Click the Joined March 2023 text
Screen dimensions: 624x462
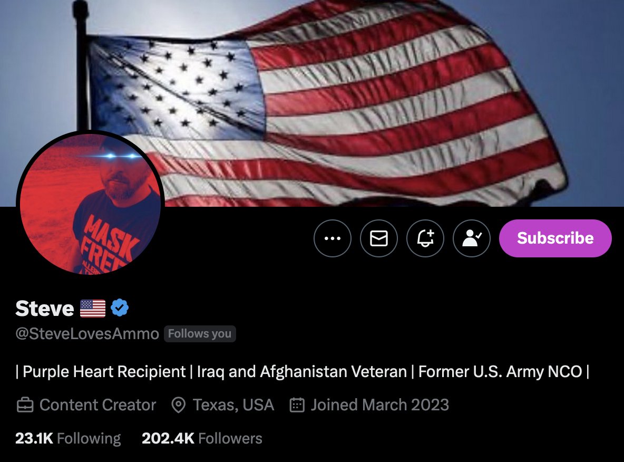379,405
